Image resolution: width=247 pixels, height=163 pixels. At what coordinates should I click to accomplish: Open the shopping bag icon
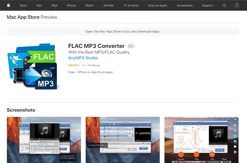(x=237, y=5)
